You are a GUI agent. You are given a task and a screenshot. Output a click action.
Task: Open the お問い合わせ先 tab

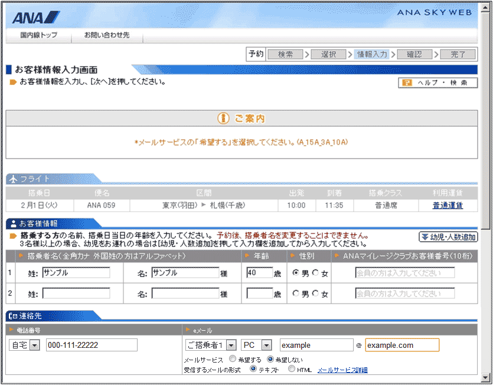coord(106,35)
